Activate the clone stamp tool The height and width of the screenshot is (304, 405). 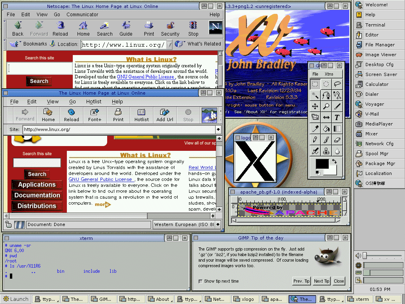(326, 151)
